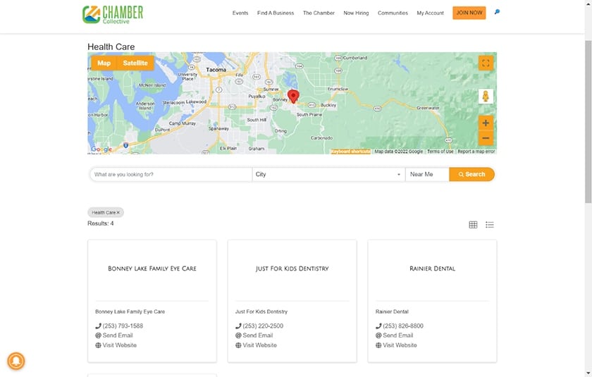Screen dimensions: 592x377
Task: Open The Chamber menu
Action: (319, 13)
